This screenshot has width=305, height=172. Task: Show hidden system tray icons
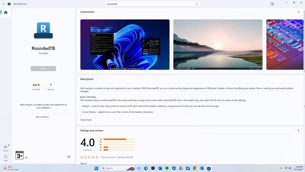tap(281, 168)
